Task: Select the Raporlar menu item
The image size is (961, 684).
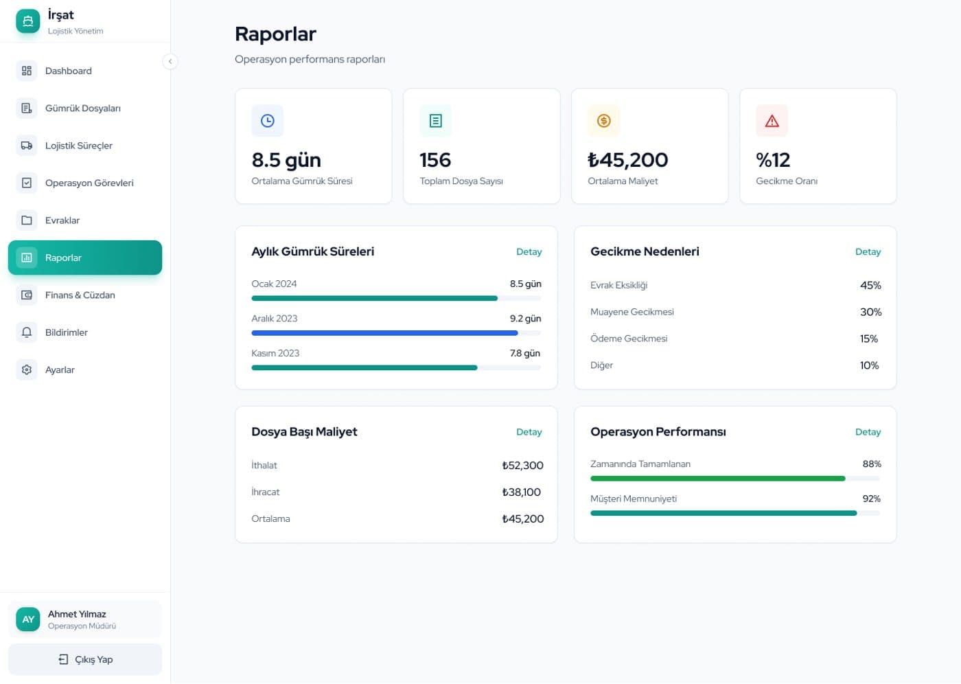Action: (x=85, y=258)
